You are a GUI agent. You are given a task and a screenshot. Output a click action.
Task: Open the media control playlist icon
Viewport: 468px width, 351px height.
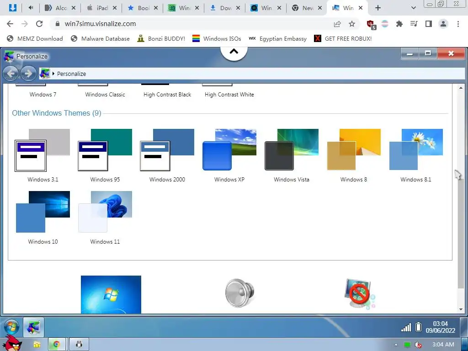point(414,24)
